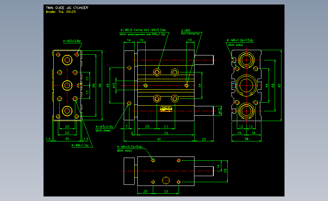Click the "4-M6x1.0px15dp" callout
Screen dimensions: 328x201
[240, 40]
